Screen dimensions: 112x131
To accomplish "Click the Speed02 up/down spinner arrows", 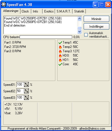I will 26,91.
